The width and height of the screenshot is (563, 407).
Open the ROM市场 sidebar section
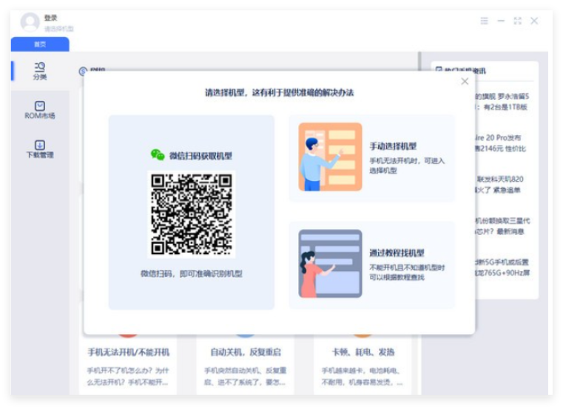click(x=40, y=110)
